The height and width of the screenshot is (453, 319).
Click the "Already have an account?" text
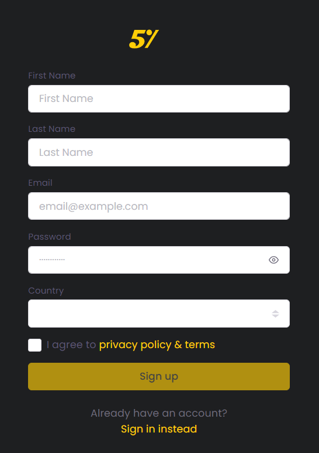(x=159, y=413)
